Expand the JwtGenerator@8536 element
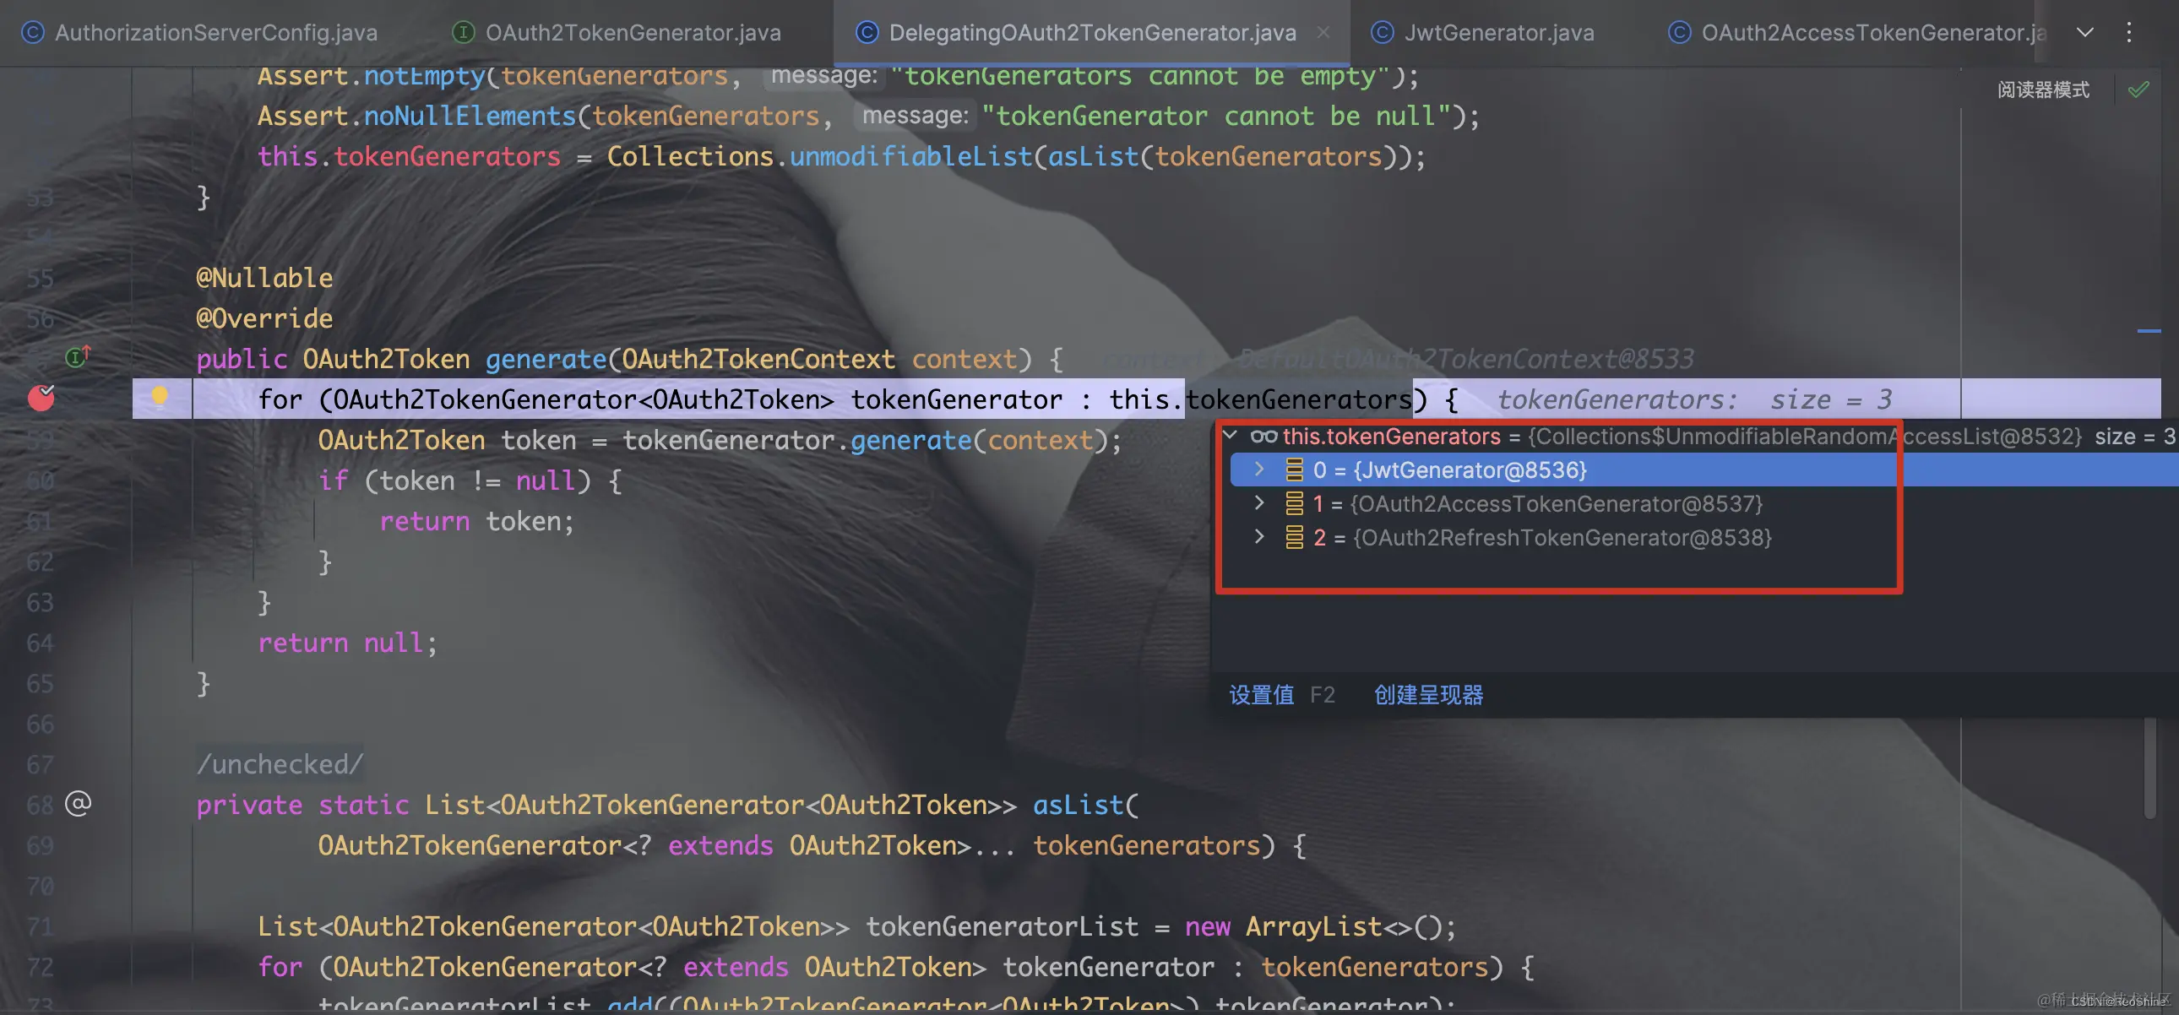This screenshot has height=1015, width=2179. tap(1258, 470)
